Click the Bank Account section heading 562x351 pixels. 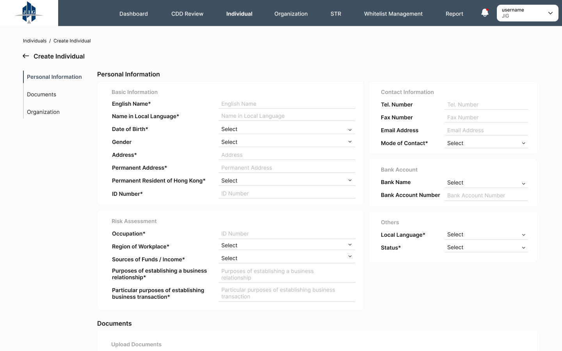399,170
